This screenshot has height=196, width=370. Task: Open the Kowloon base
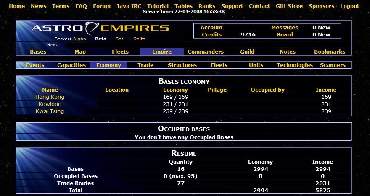(50, 104)
